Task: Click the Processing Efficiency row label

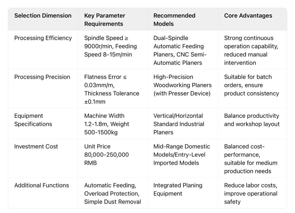Action: 43,38
